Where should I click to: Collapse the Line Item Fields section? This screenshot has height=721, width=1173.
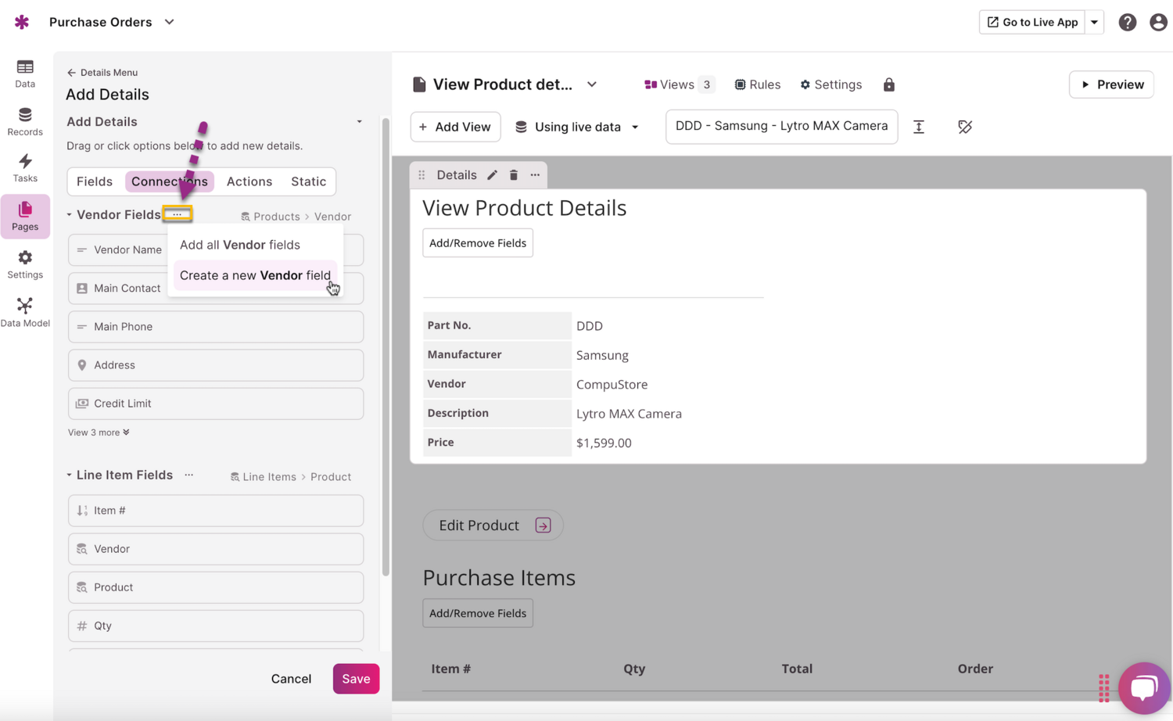pyautogui.click(x=70, y=475)
